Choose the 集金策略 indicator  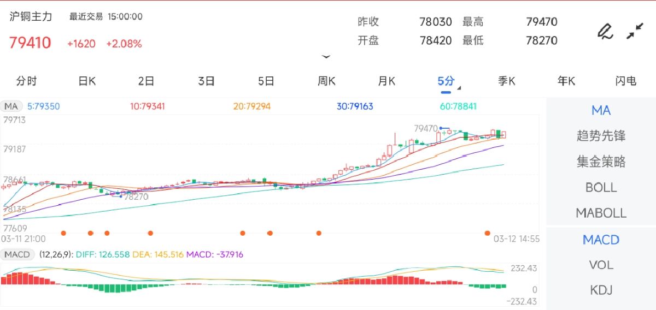coord(601,162)
